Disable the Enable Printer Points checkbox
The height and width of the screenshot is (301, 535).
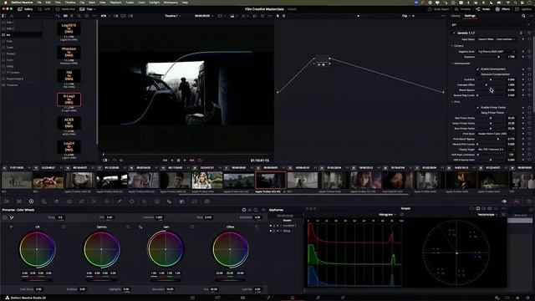[478, 108]
